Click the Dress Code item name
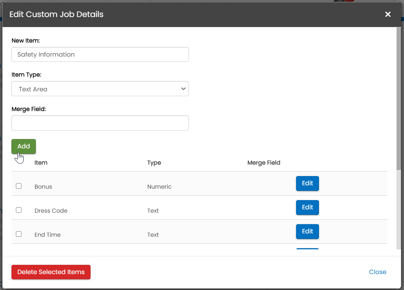The image size is (404, 290). click(51, 211)
